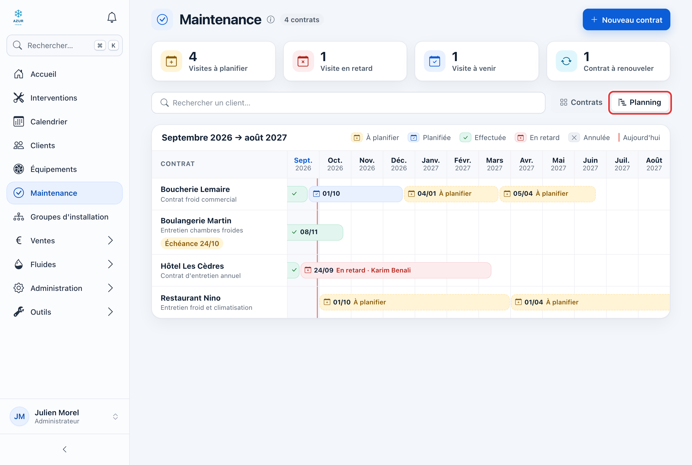Create a Nouveau contrat
Screen dimensions: 692x465
click(x=626, y=19)
